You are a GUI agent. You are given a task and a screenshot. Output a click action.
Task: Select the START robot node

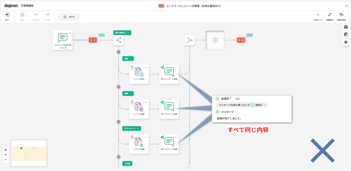[93, 40]
